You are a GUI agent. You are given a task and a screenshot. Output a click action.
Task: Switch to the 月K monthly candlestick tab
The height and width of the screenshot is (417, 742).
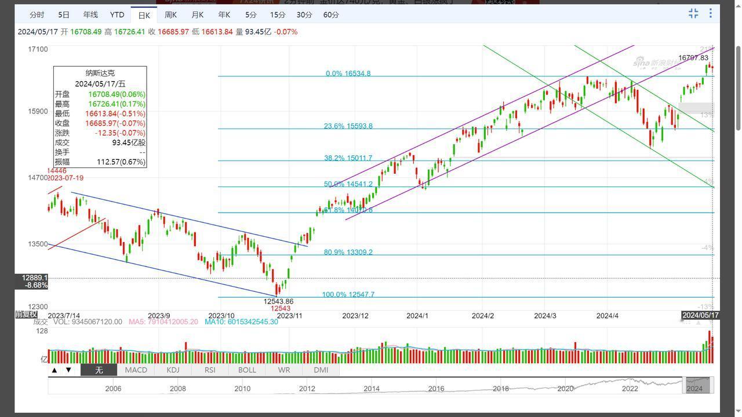pyautogui.click(x=197, y=14)
